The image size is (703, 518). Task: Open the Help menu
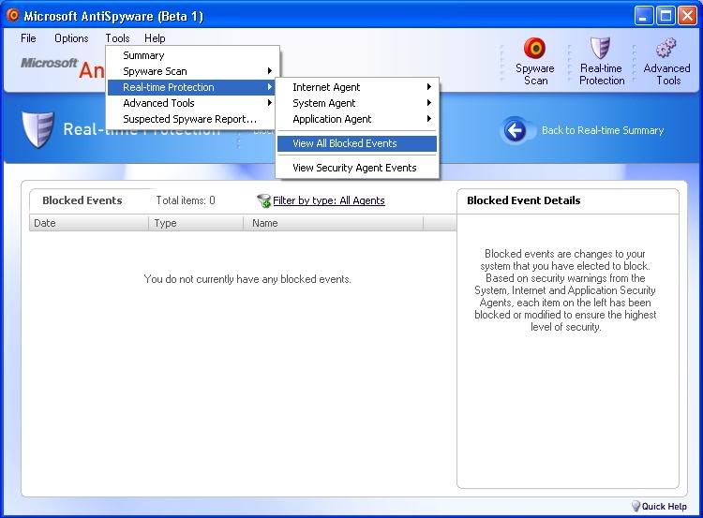155,38
